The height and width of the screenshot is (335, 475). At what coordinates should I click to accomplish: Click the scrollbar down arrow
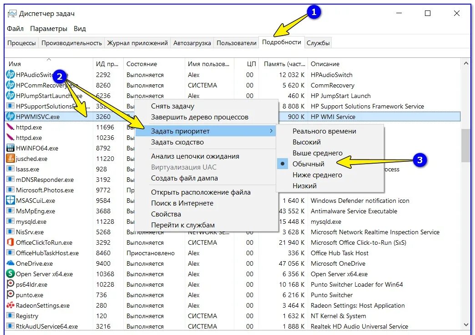(x=466, y=325)
